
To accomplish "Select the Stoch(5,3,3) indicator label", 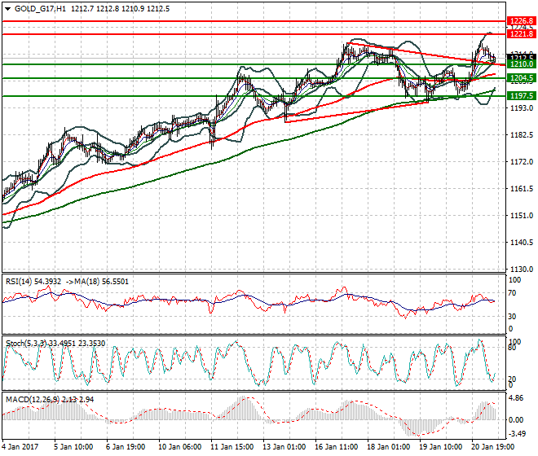I will click(25, 343).
